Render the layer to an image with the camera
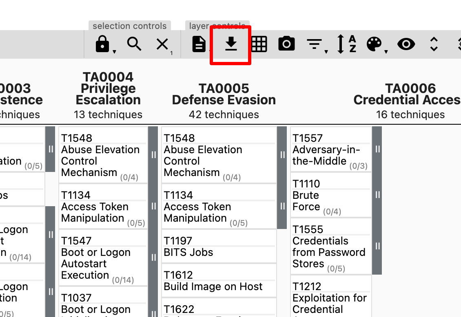 pyautogui.click(x=286, y=44)
